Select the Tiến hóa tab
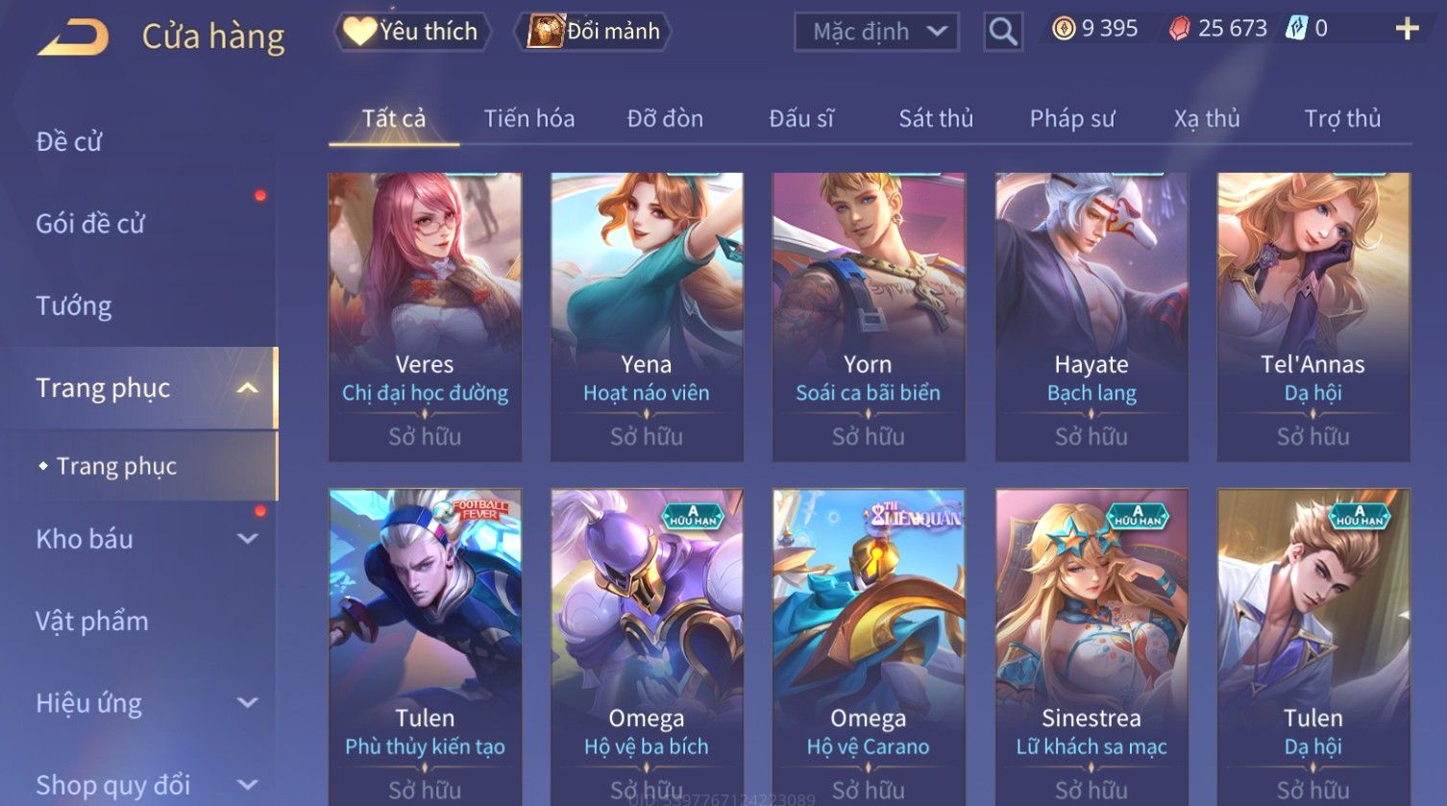Image resolution: width=1447 pixels, height=806 pixels. pos(528,118)
